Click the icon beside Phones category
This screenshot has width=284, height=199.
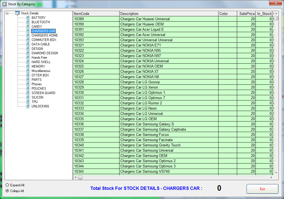[28, 84]
